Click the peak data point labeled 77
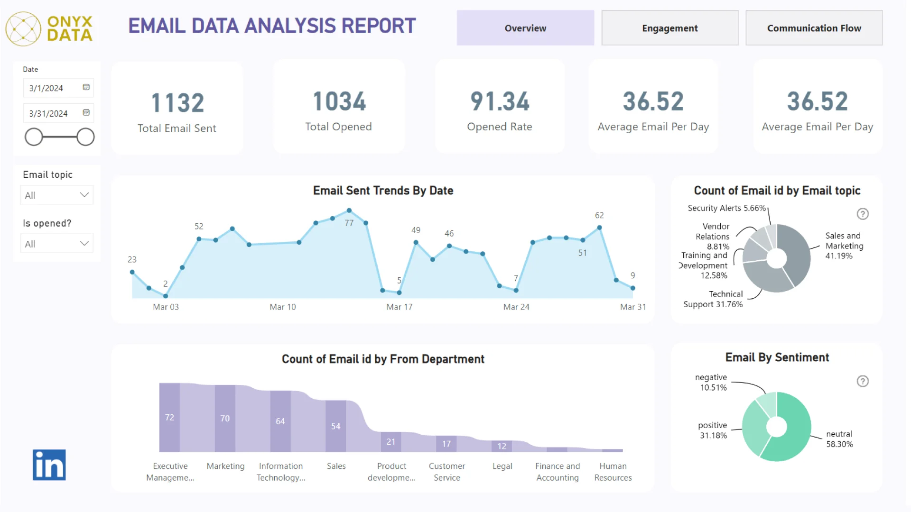 [x=349, y=210]
